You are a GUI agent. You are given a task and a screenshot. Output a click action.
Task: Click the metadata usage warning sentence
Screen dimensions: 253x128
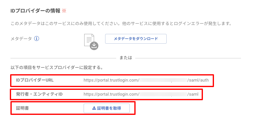coord(121,24)
